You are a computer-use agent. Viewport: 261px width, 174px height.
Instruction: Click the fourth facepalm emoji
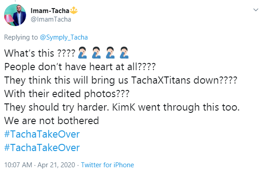[x=124, y=53]
